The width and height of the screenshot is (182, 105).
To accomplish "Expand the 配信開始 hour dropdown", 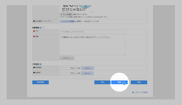I will (76, 68).
